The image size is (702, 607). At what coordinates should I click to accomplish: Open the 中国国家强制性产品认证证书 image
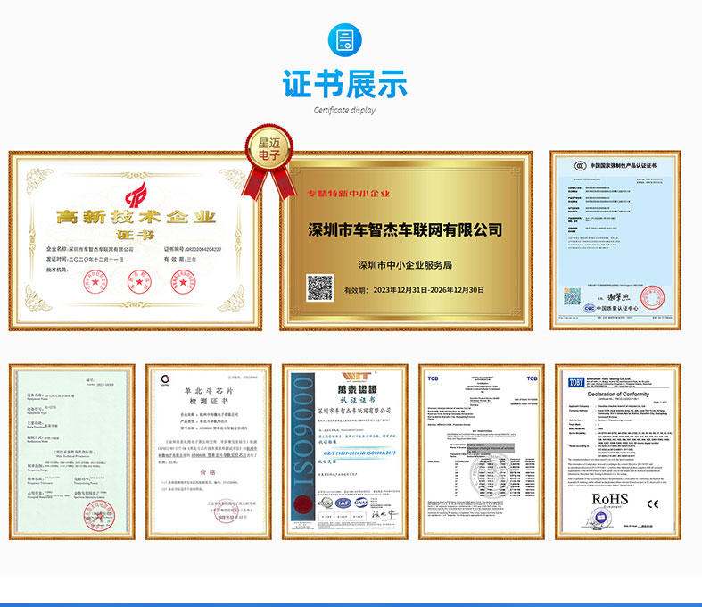pyautogui.click(x=619, y=240)
